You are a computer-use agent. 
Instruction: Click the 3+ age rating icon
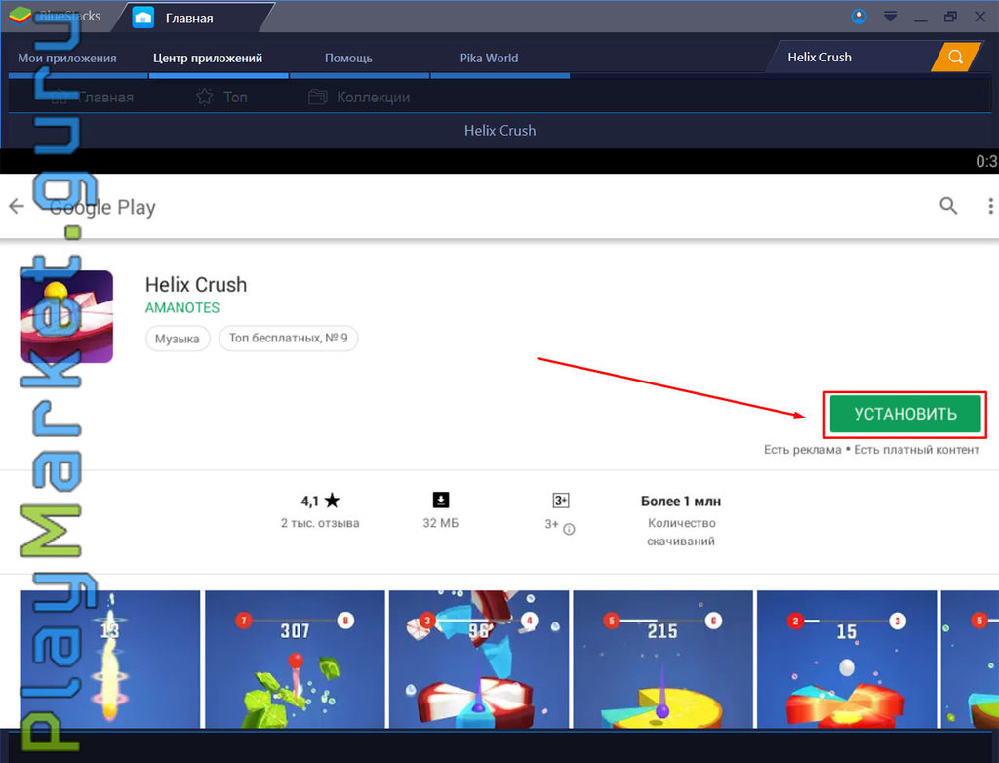[561, 501]
